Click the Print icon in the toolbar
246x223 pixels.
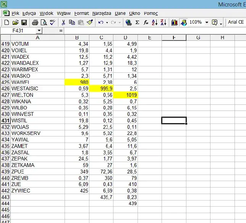point(35,22)
